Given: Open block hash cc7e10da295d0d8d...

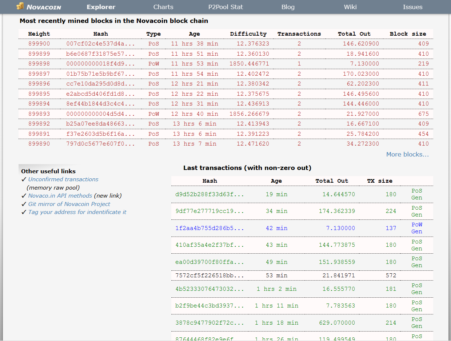Looking at the screenshot, I should click(100, 84).
